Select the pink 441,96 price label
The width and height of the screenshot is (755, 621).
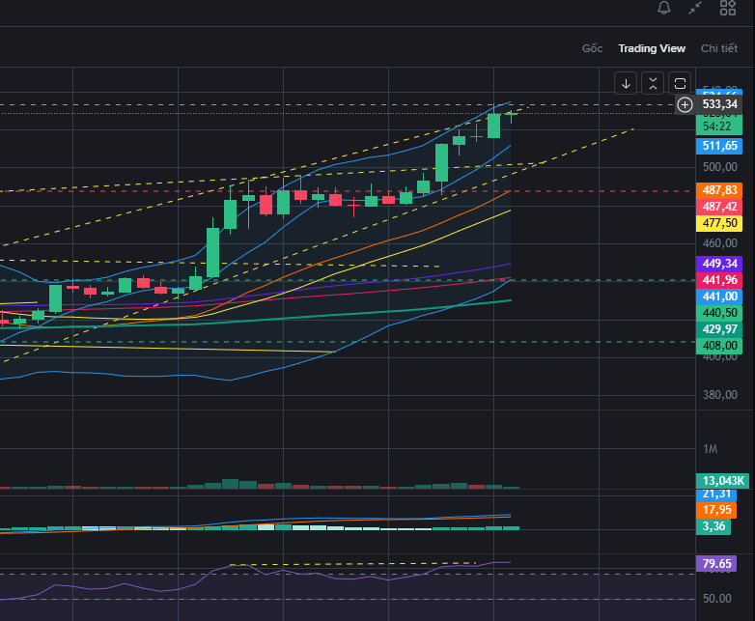click(x=719, y=280)
